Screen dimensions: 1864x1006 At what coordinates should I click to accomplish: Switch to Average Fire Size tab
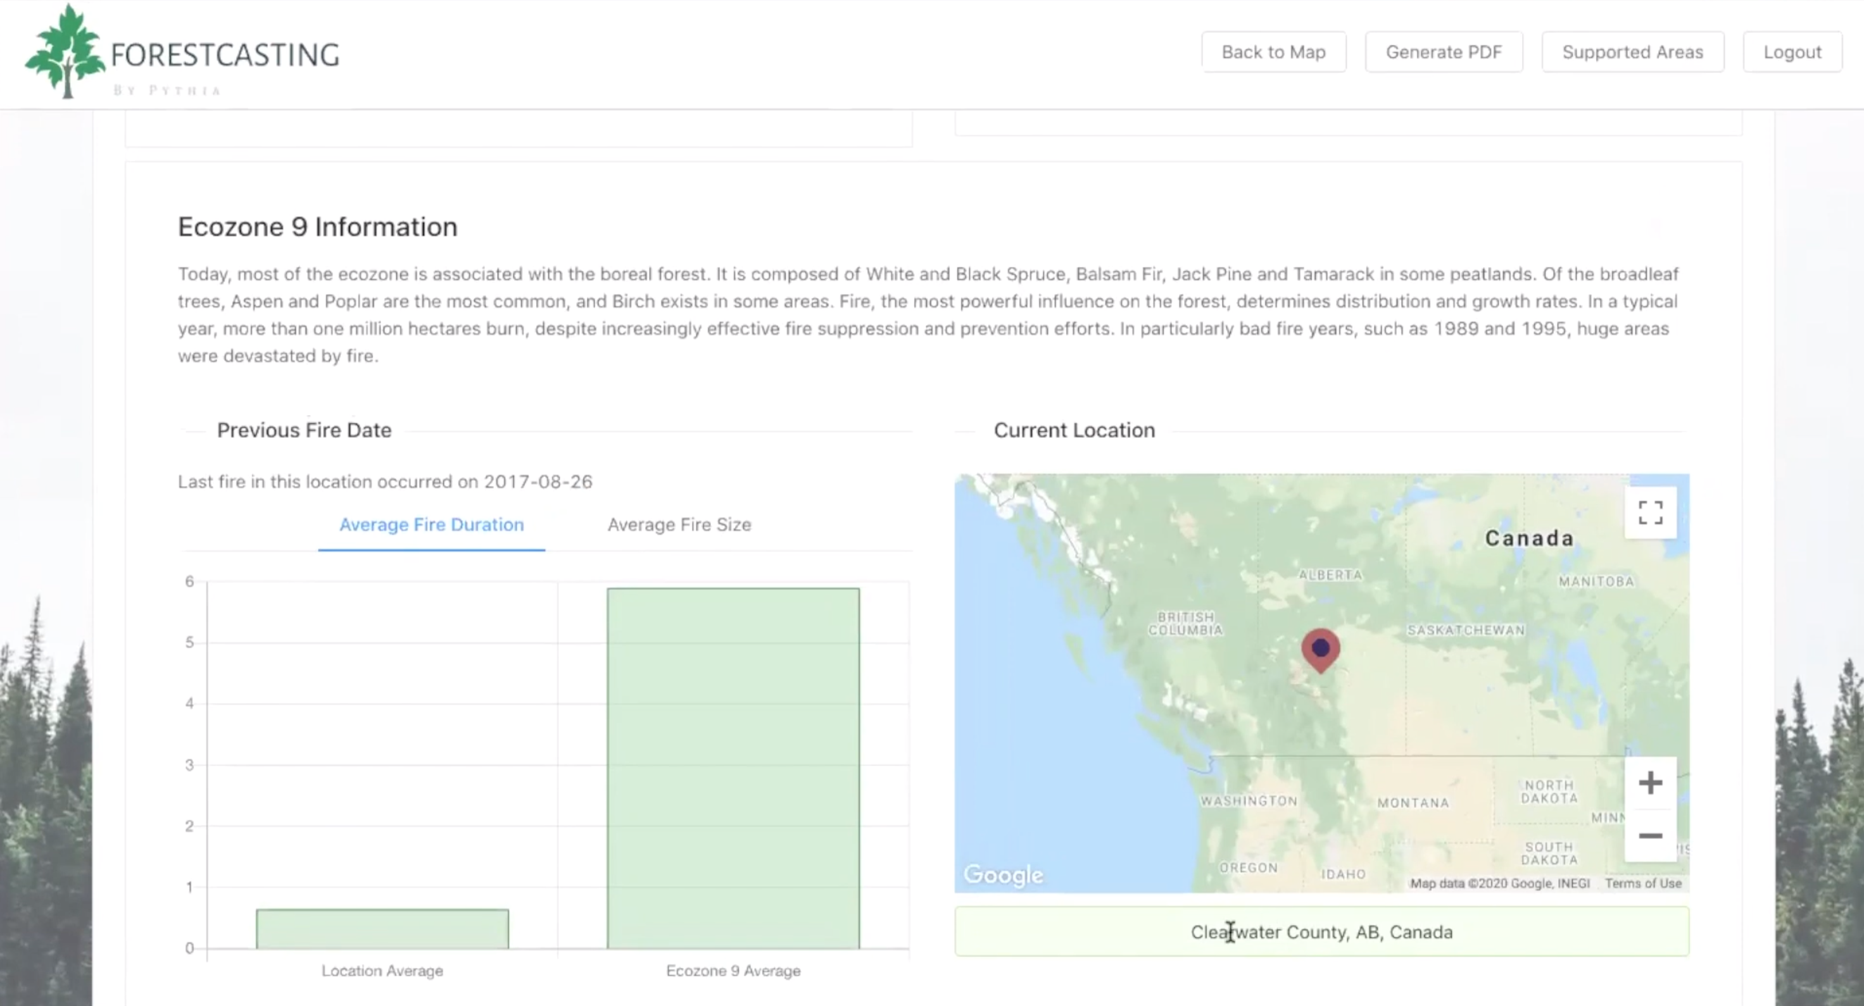click(679, 525)
